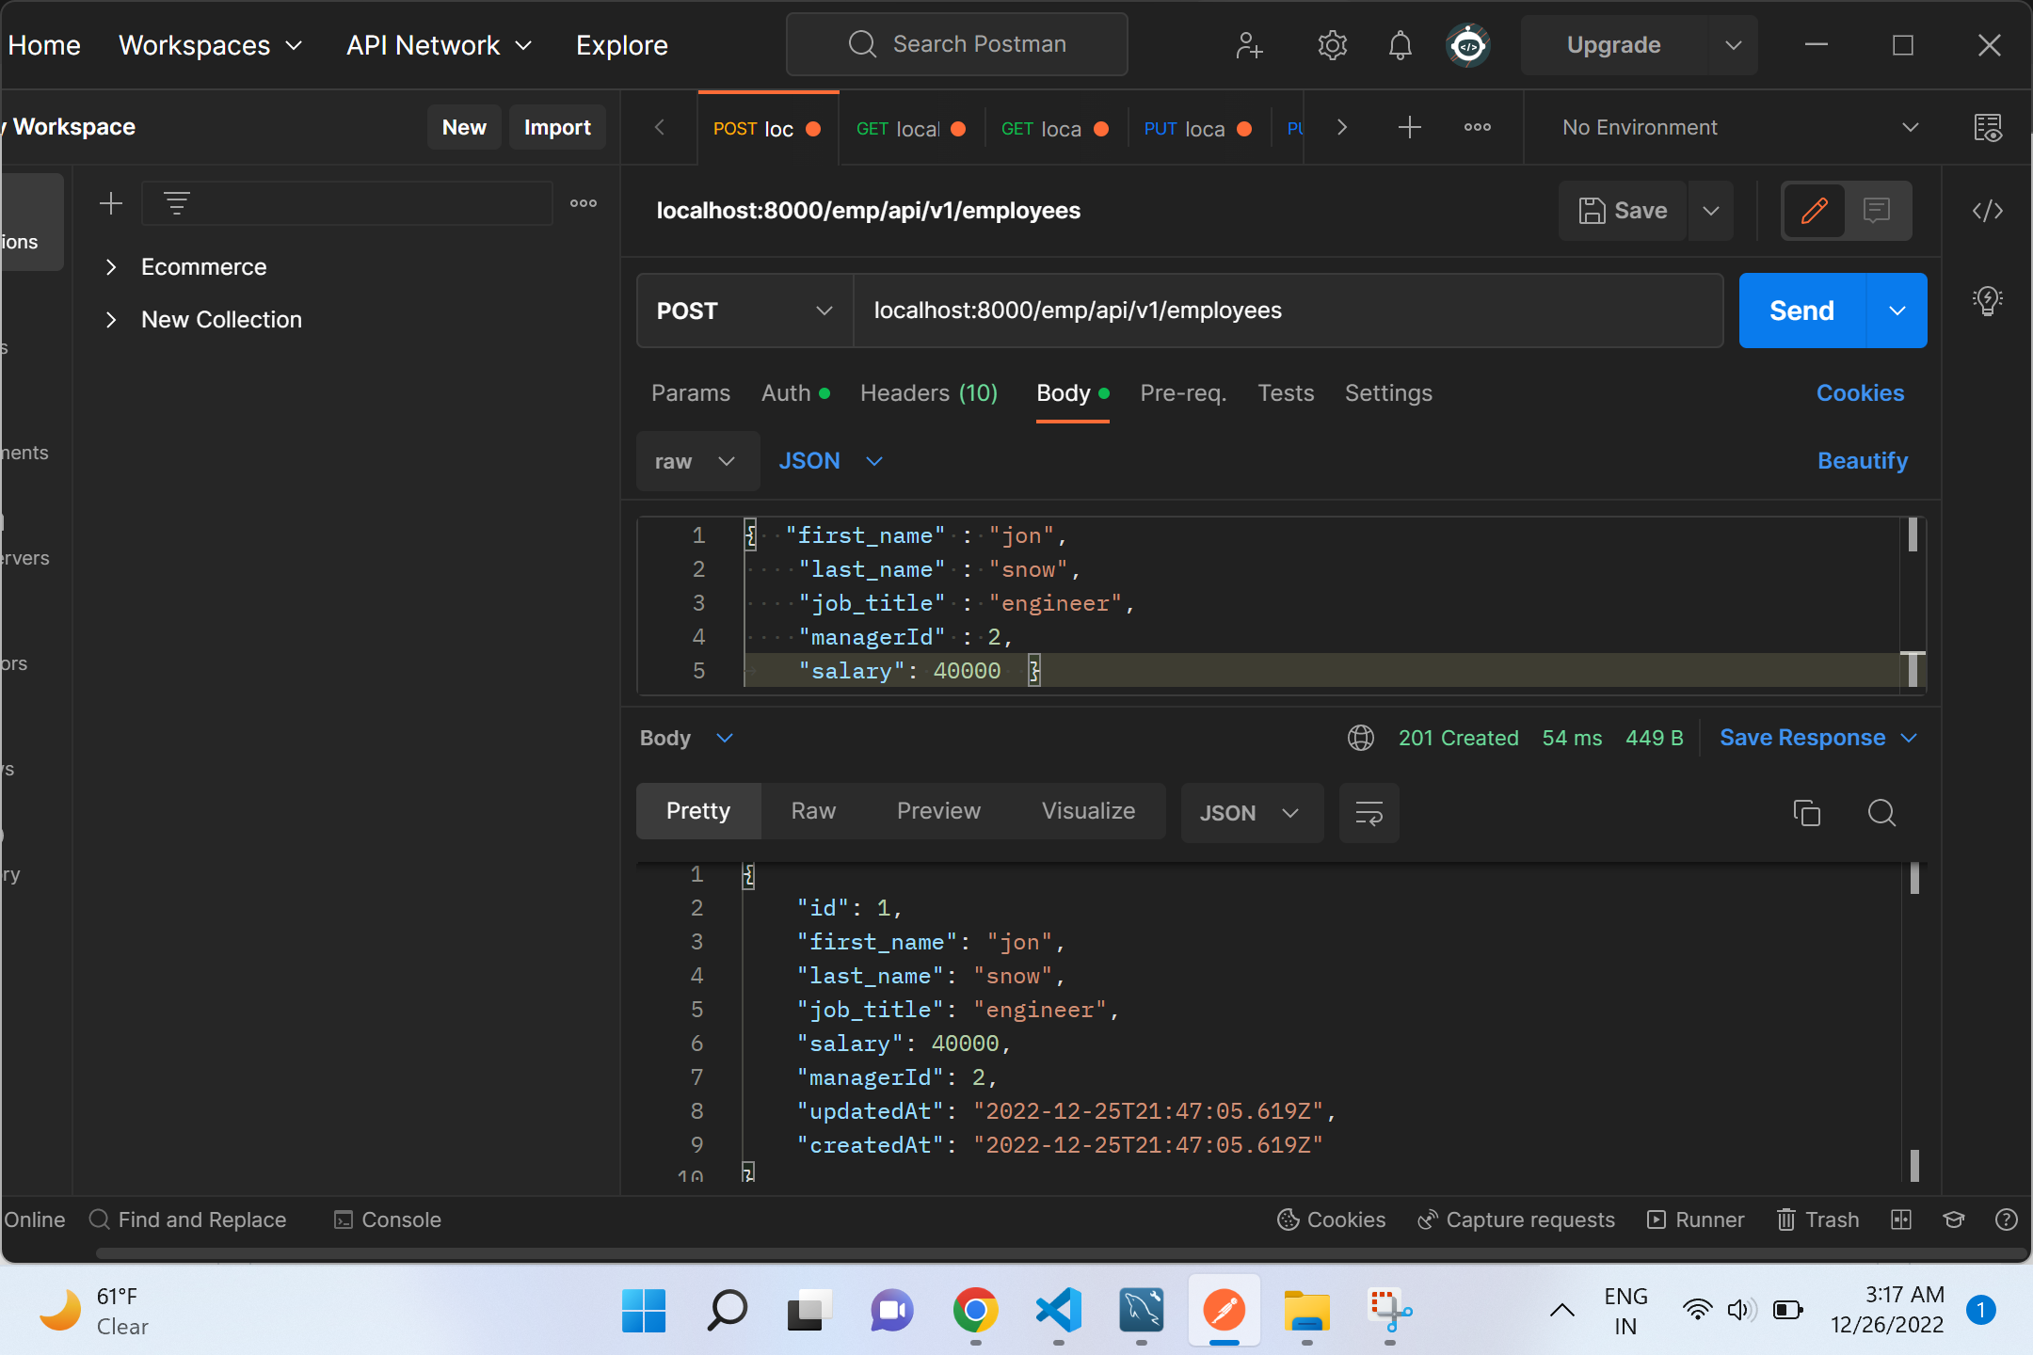
Task: Open the request method dropdown showing POST
Action: (x=743, y=311)
